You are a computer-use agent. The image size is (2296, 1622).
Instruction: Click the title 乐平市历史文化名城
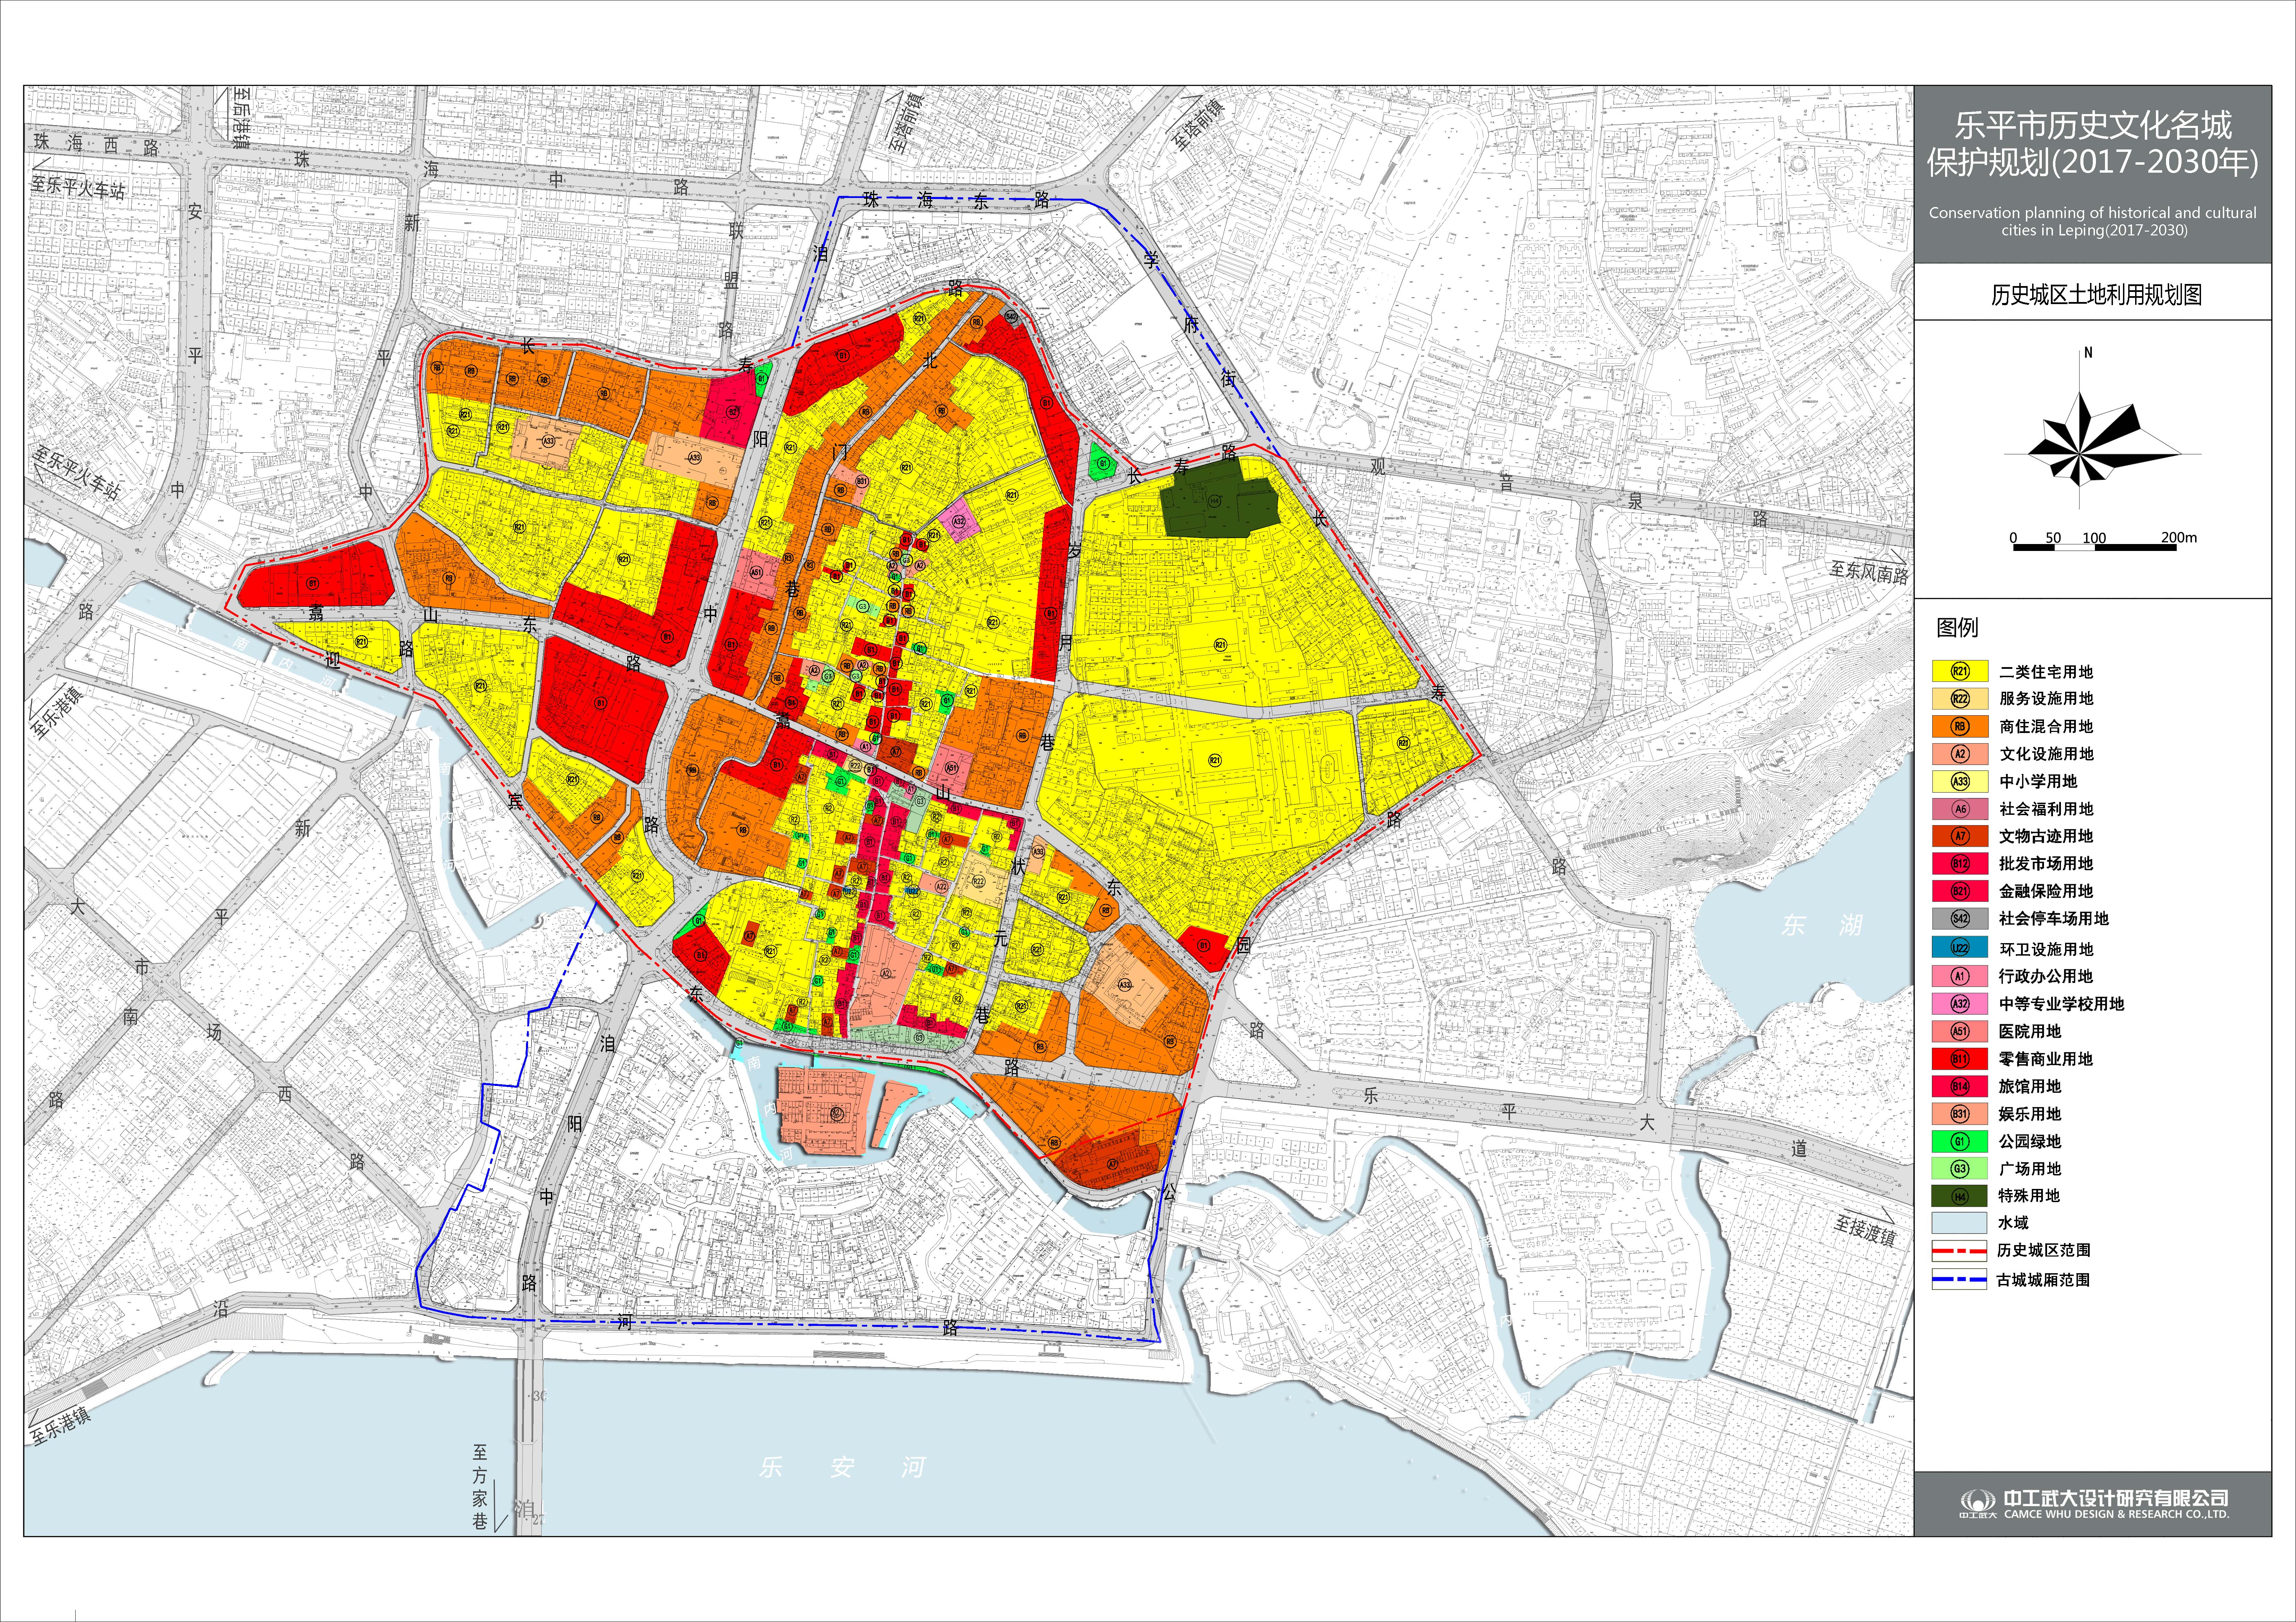click(2093, 125)
